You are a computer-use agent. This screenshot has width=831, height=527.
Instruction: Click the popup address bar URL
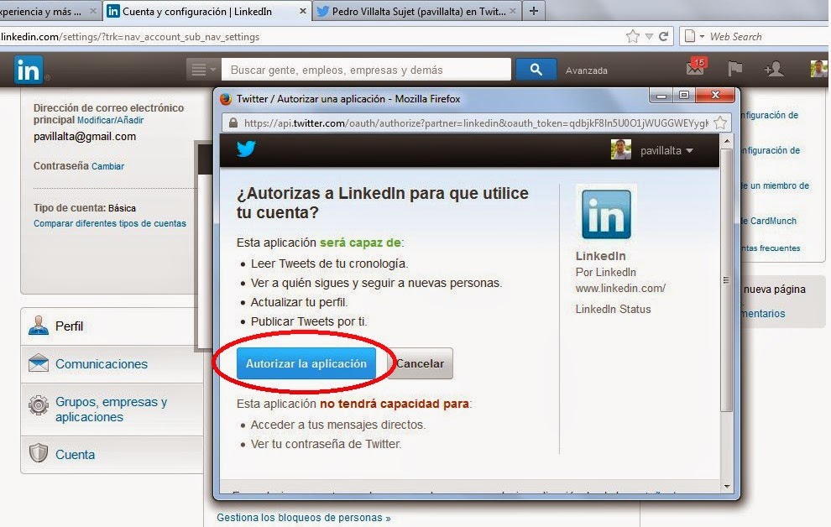(x=475, y=123)
